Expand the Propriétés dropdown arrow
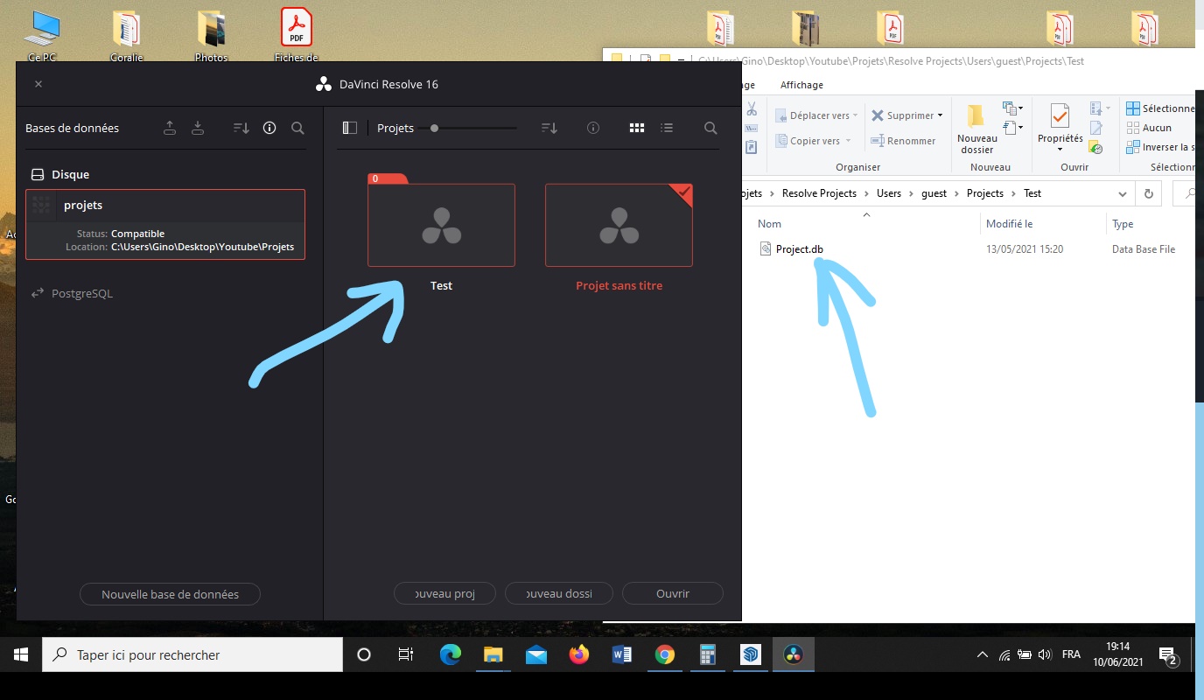Viewport: 1204px width, 700px height. point(1060,150)
